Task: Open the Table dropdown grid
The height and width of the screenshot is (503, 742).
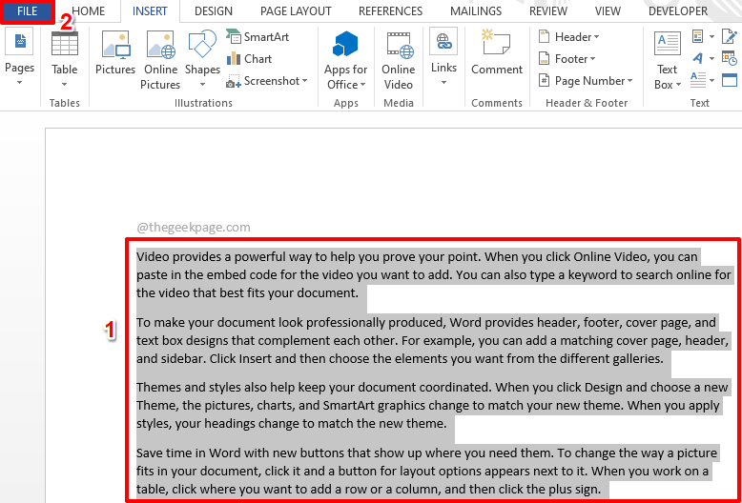Action: click(x=65, y=57)
